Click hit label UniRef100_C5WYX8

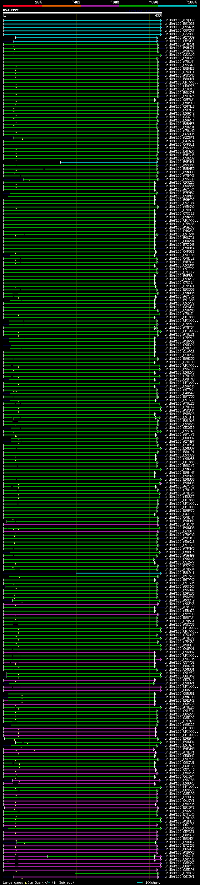pos(179,103)
